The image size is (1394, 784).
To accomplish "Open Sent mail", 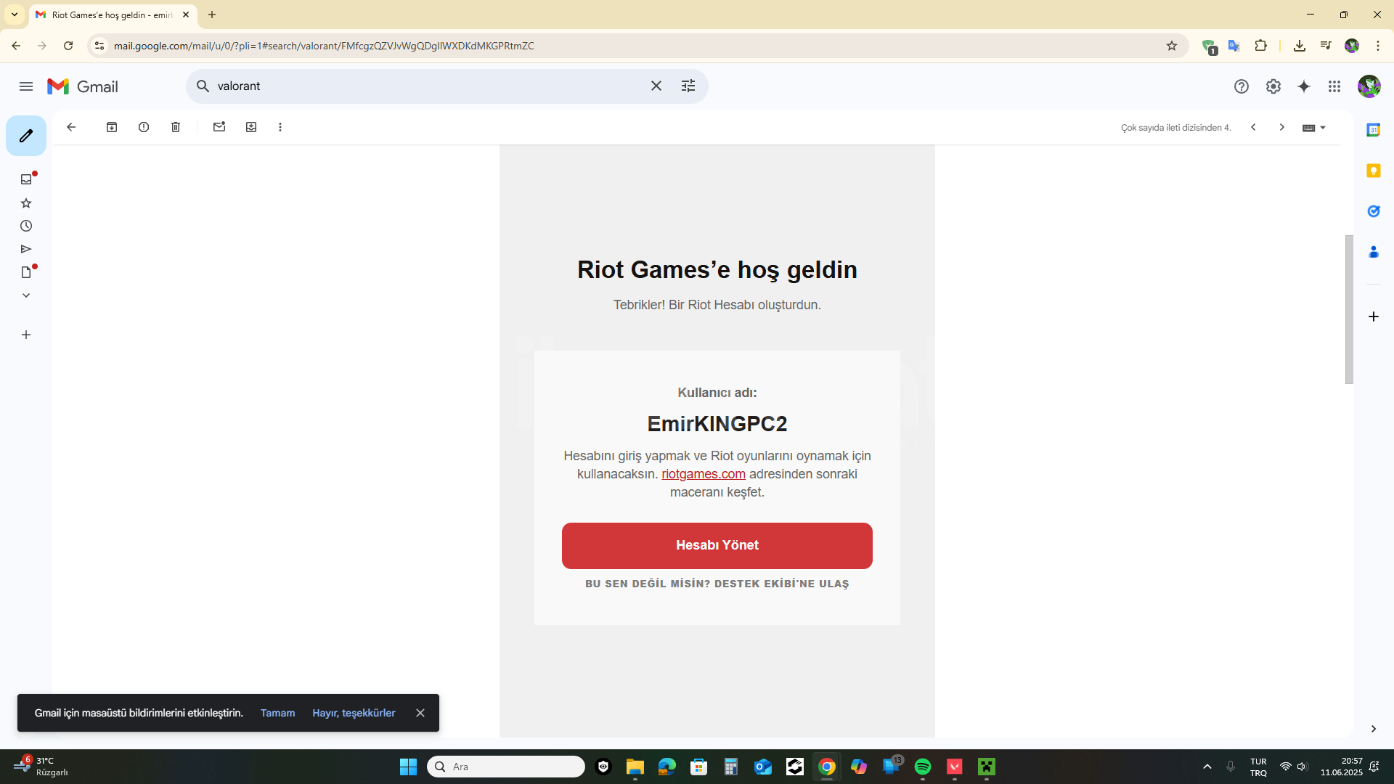I will point(26,249).
